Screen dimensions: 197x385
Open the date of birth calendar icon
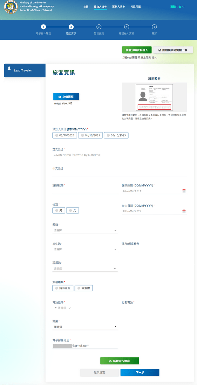[184, 211]
